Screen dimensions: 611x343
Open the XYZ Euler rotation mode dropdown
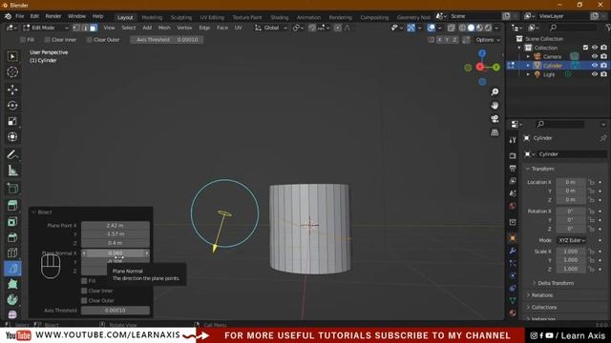(571, 240)
